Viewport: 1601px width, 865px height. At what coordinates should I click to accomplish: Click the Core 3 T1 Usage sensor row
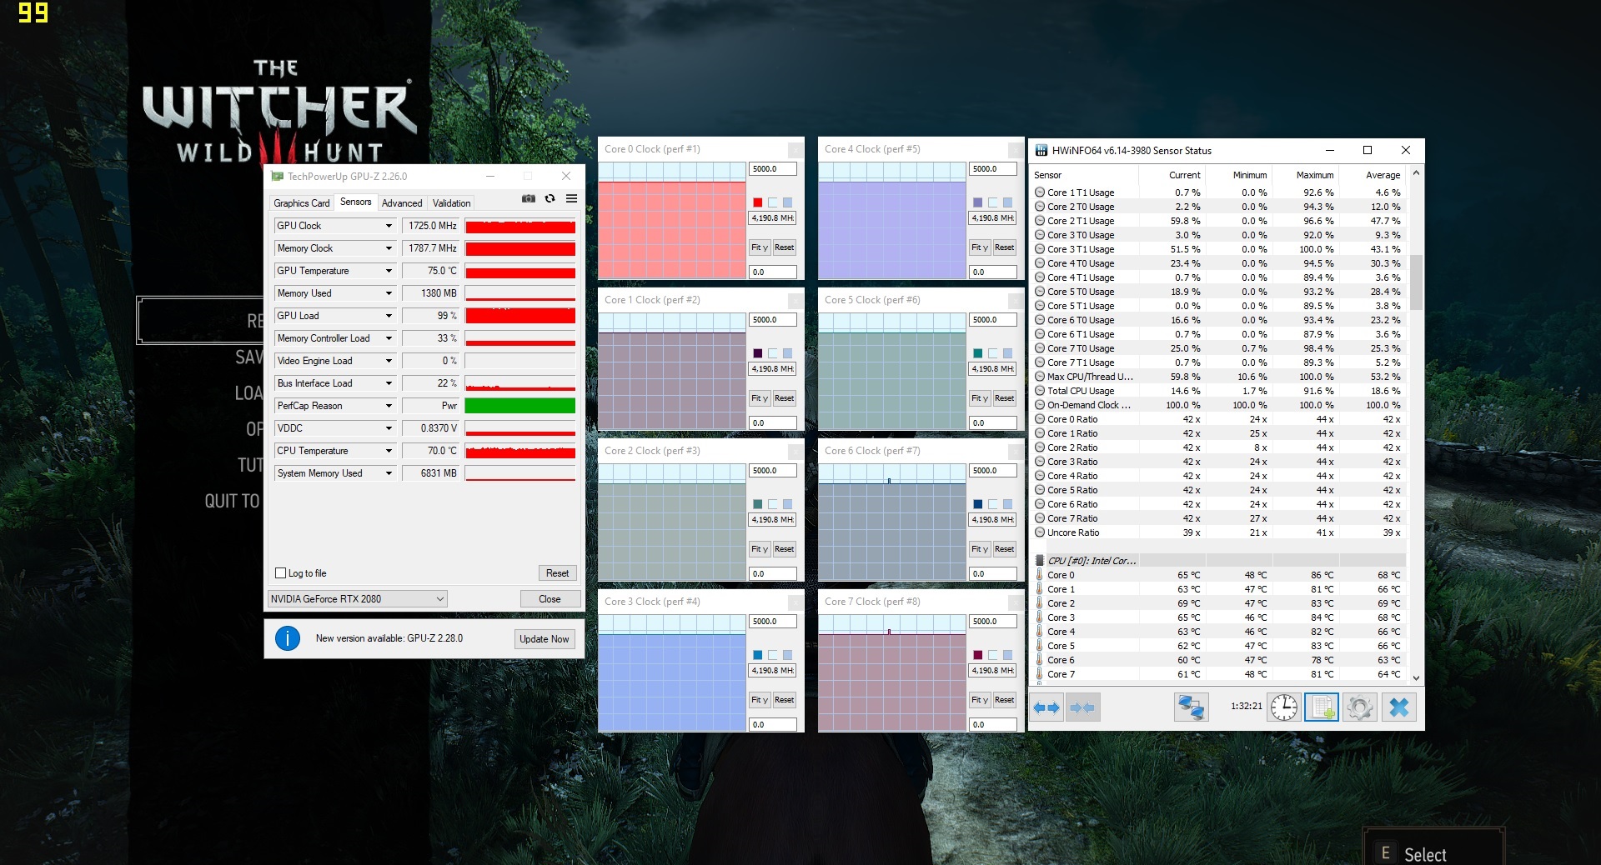(x=1218, y=249)
